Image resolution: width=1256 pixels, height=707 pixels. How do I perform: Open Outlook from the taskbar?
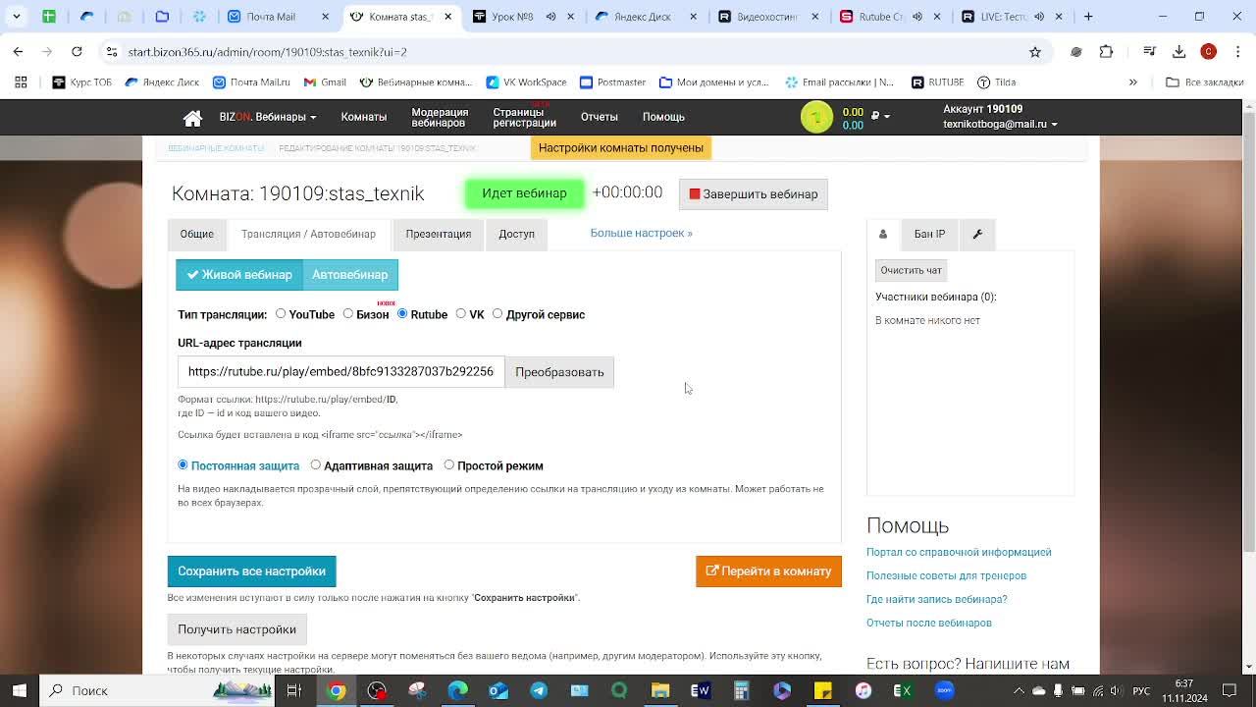tap(498, 690)
